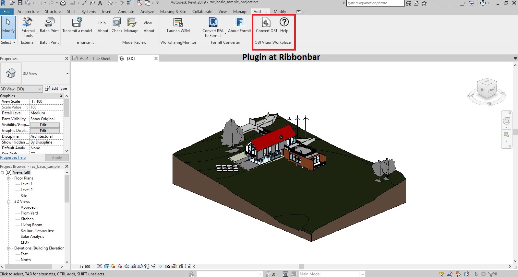The height and width of the screenshot is (277, 518).
Task: Select the Approach 3D view
Action: tap(29, 207)
